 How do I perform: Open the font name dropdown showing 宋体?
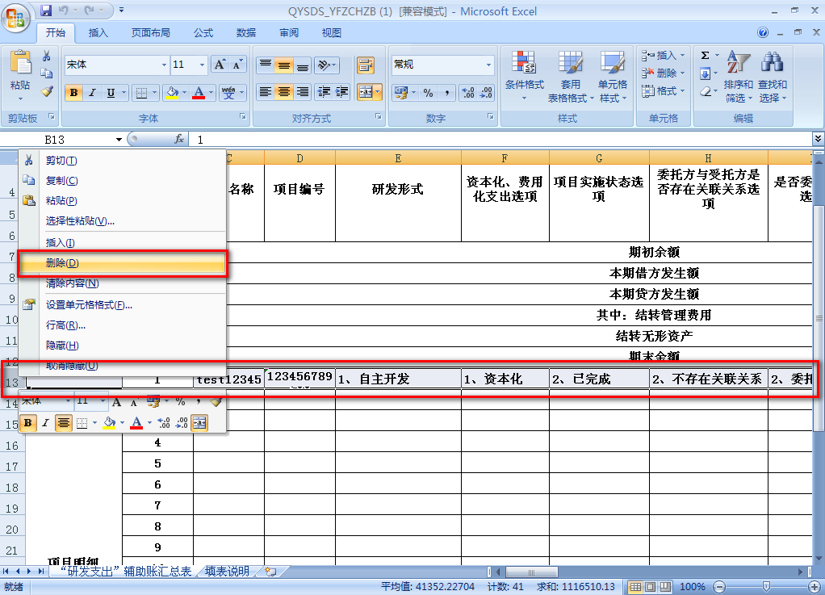click(x=164, y=65)
